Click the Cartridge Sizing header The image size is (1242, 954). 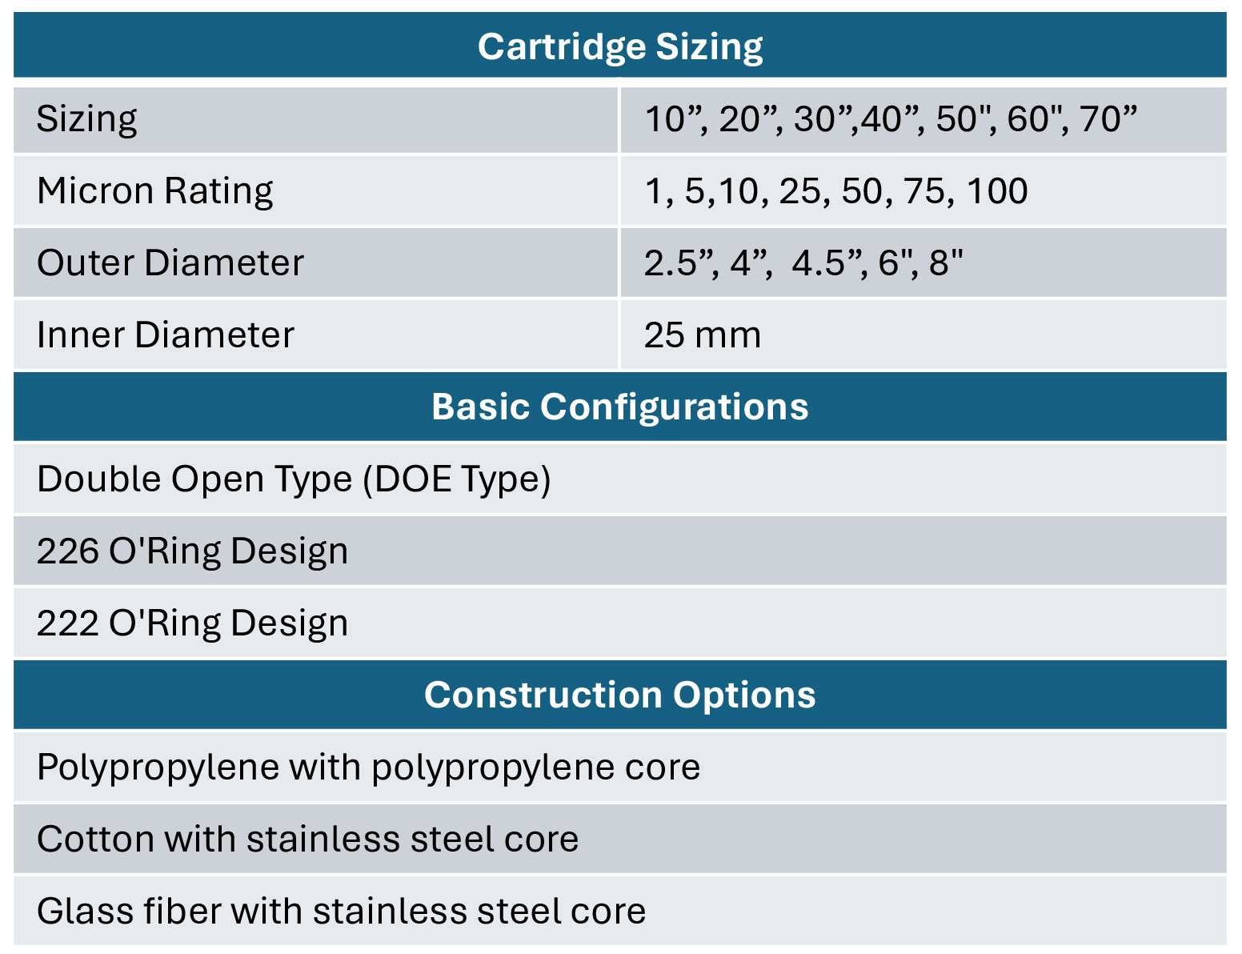click(620, 45)
